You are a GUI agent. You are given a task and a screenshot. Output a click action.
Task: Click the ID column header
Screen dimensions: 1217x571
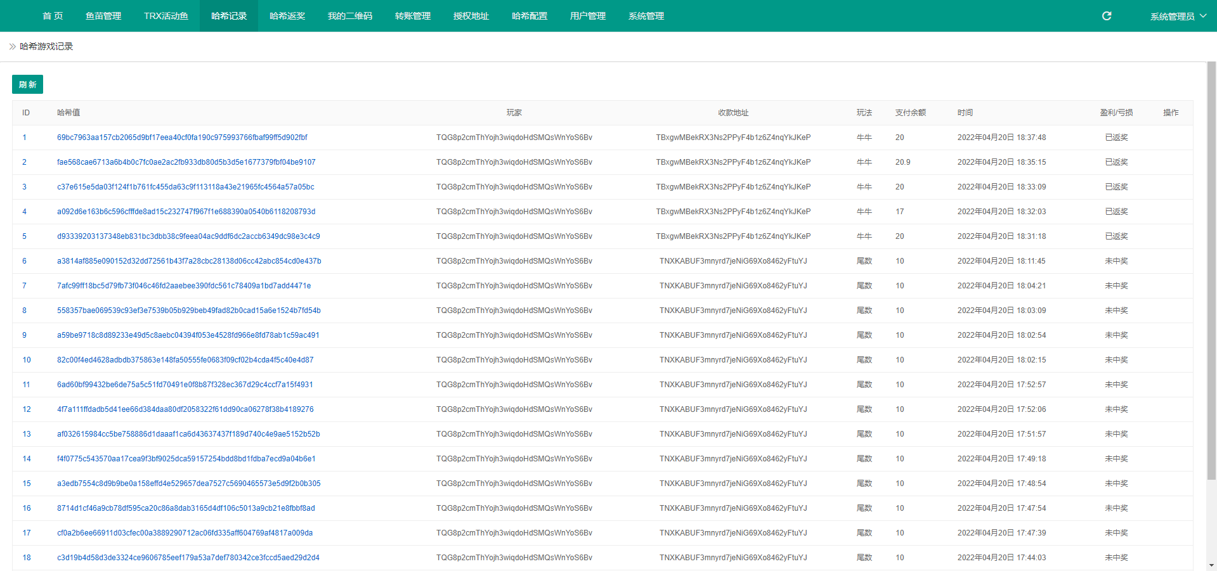tap(26, 113)
